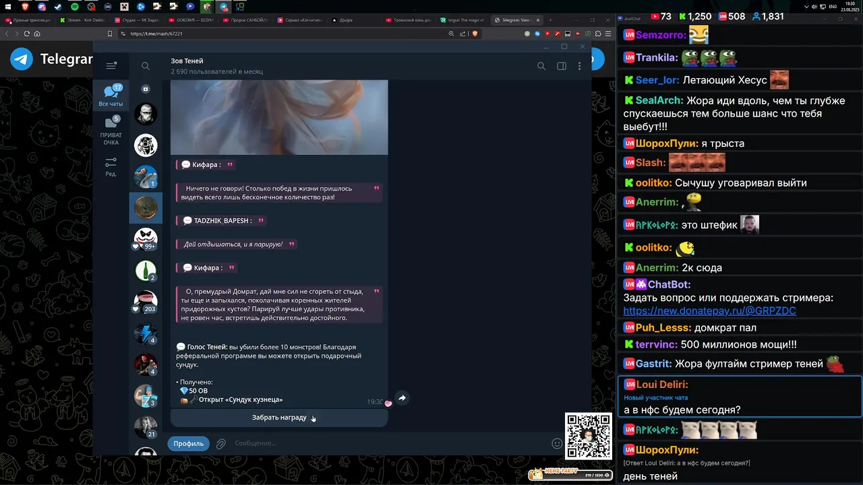863x485 pixels.
Task: Click the quote 'Дай отдышаться, и я парирую!'
Action: pos(236,244)
